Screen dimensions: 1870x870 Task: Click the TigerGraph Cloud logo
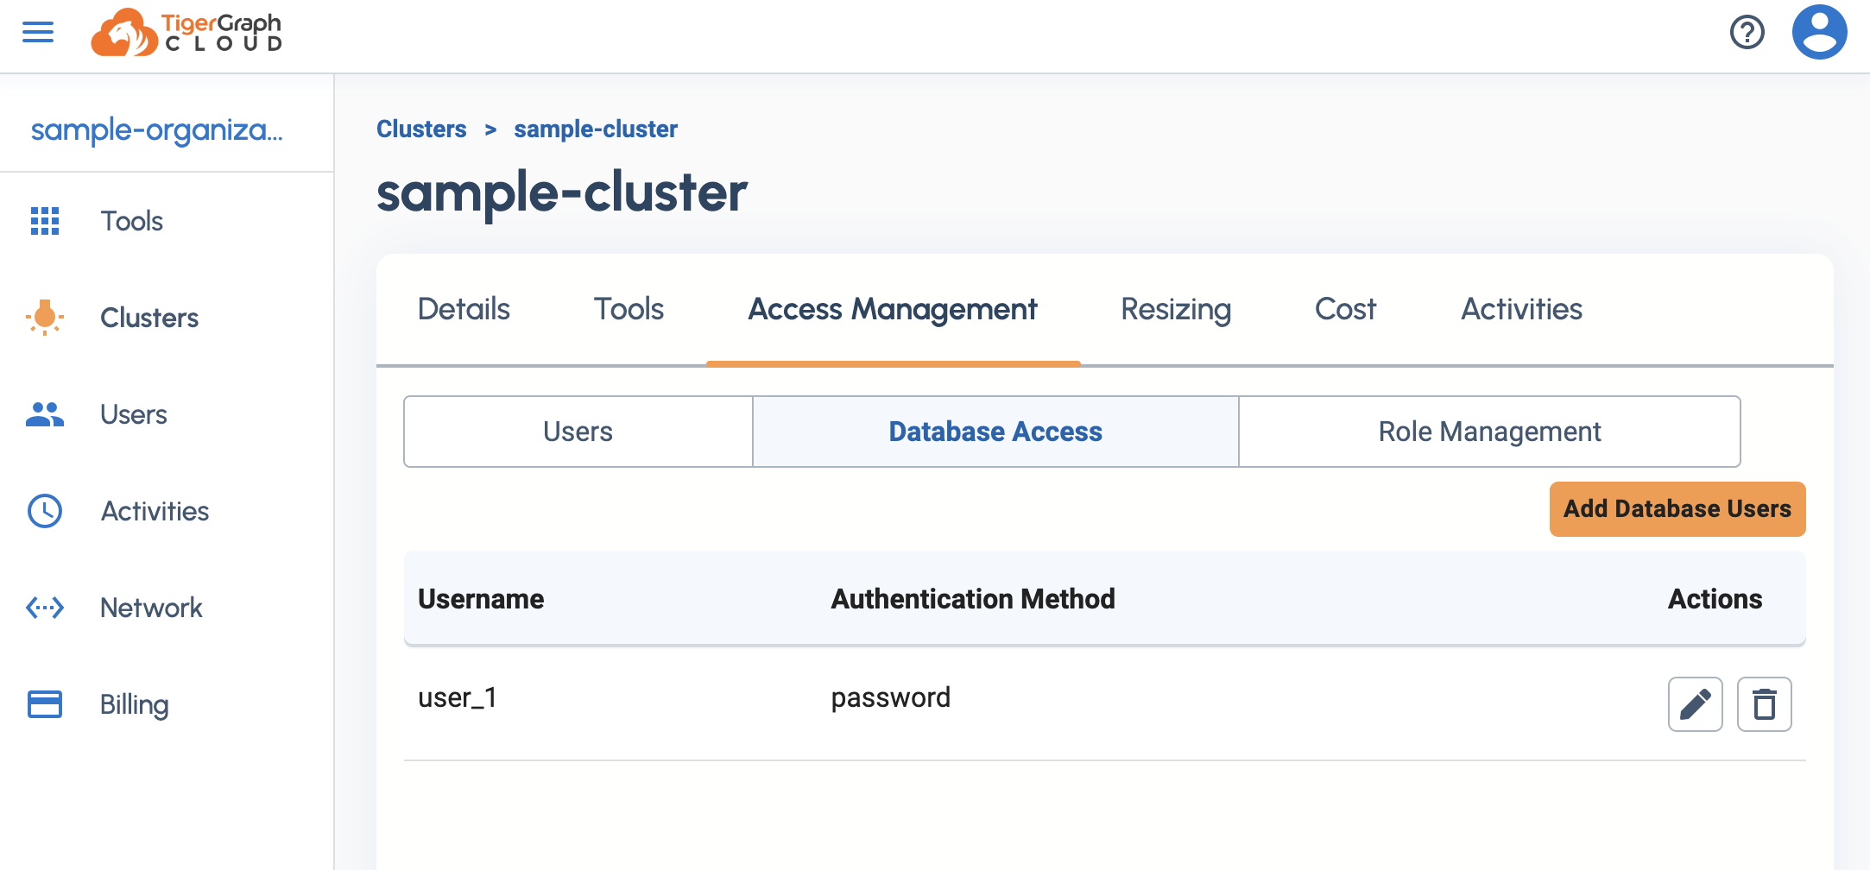pyautogui.click(x=186, y=35)
